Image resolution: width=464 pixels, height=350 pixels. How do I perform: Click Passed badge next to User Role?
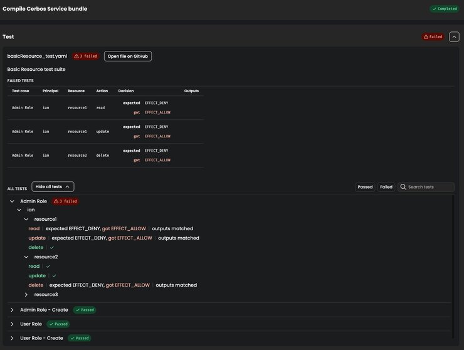(58, 324)
